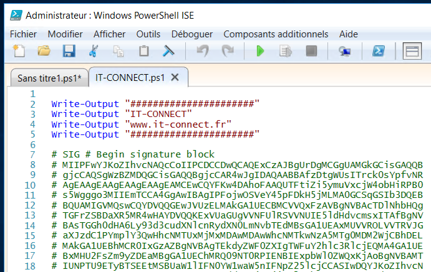Click the line starting with "# TGFrZSBDaXR5MR4w"

(237, 215)
